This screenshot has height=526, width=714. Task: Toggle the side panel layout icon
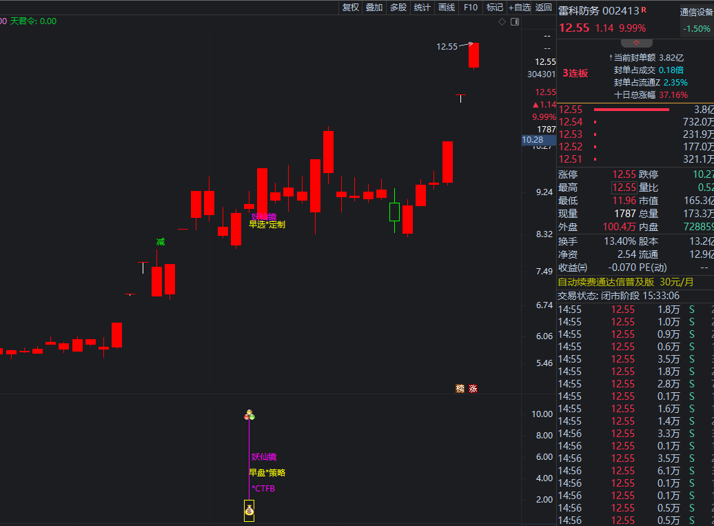pyautogui.click(x=514, y=22)
